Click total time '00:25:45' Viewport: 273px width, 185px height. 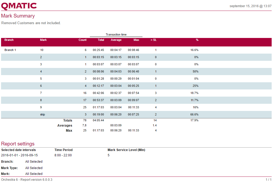click(98, 50)
